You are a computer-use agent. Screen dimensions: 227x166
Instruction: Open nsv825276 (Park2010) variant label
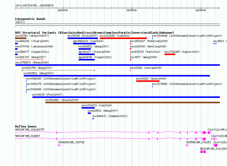pos(145,52)
